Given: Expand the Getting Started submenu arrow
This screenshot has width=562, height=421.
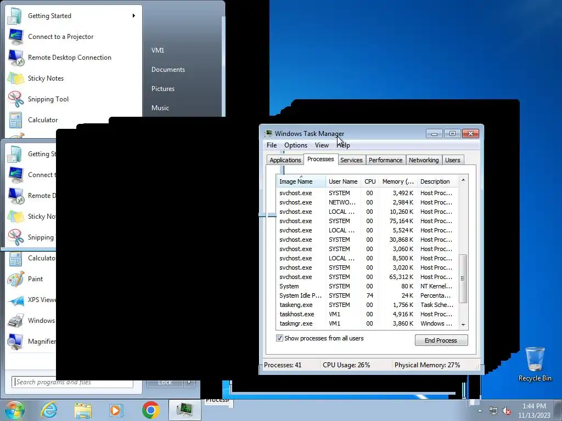Looking at the screenshot, I should point(134,16).
